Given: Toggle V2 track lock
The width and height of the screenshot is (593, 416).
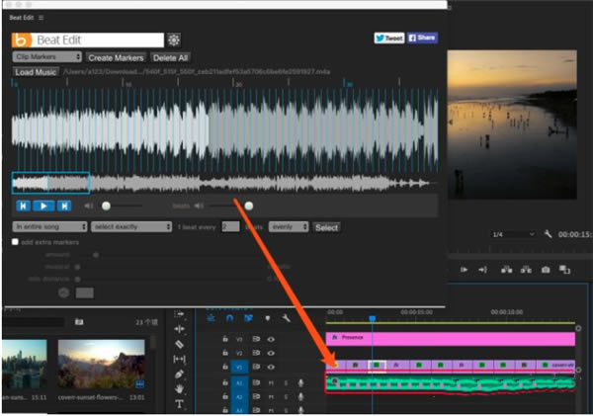Looking at the screenshot, I should pyautogui.click(x=226, y=352).
